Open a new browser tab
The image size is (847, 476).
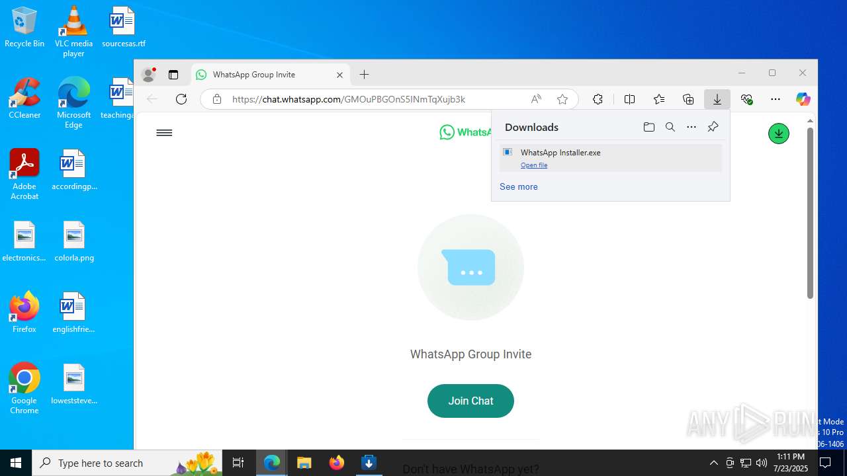click(x=364, y=75)
